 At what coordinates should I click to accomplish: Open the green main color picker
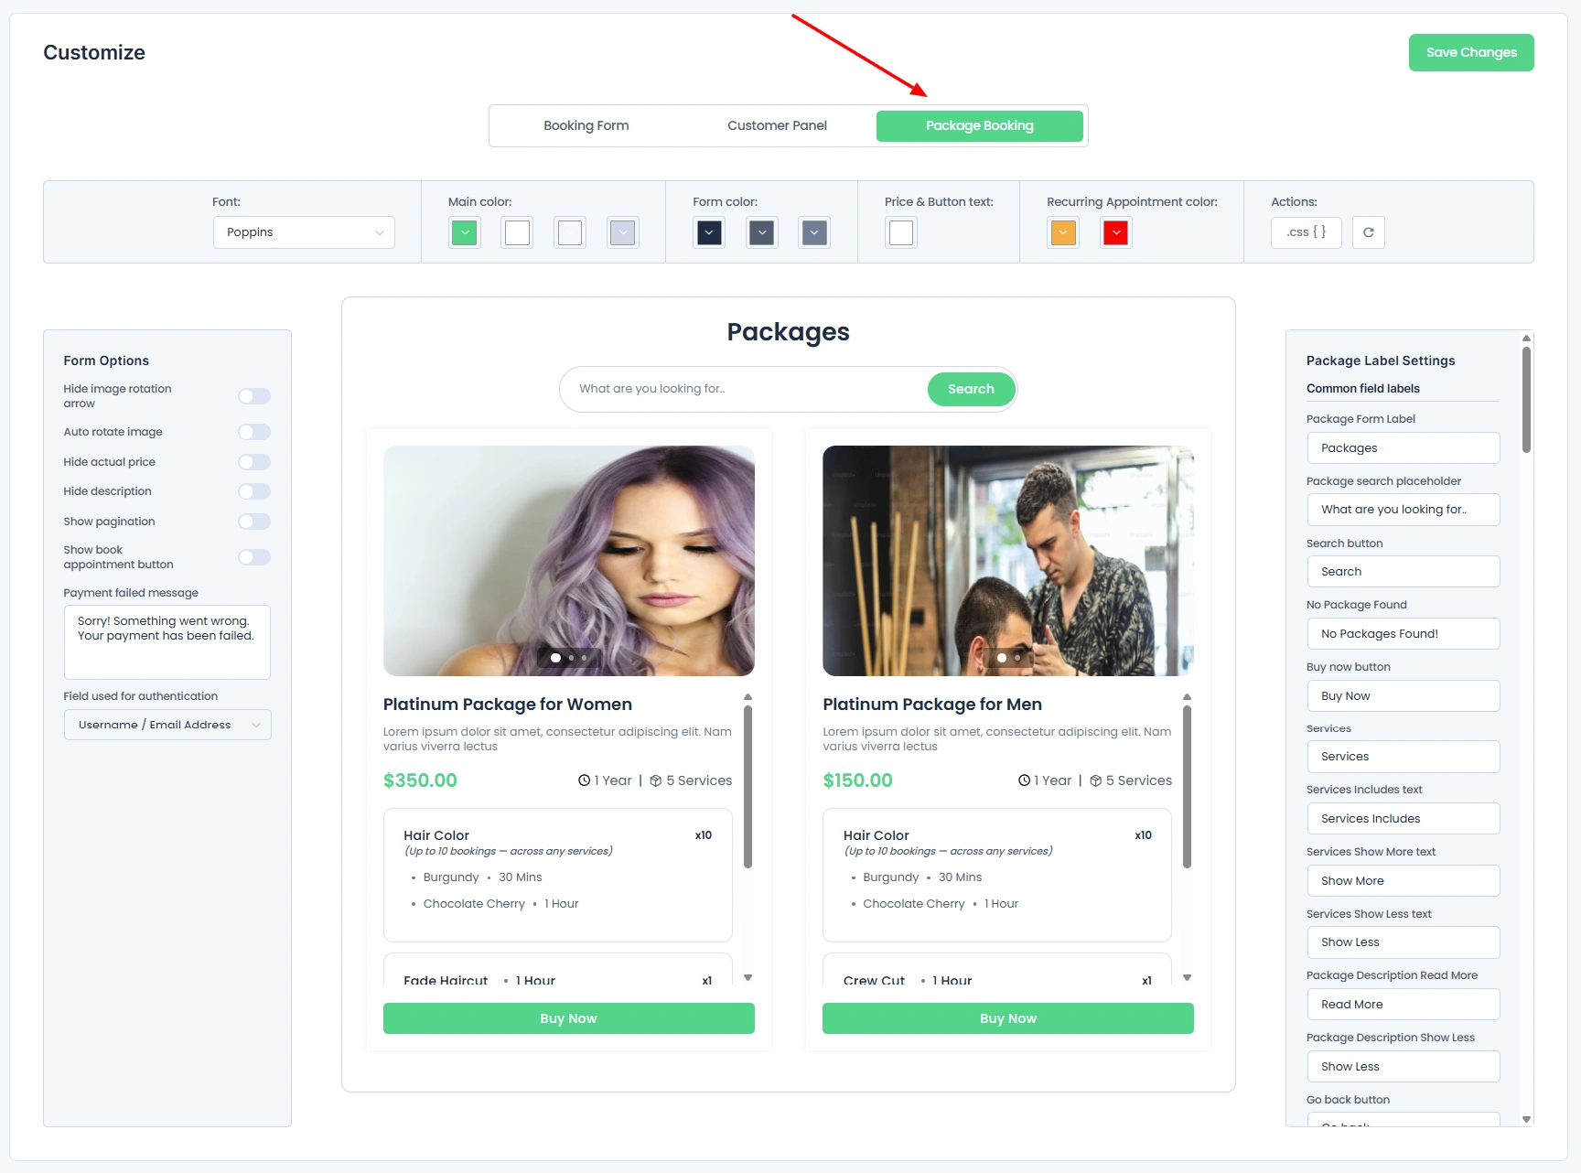tap(465, 232)
